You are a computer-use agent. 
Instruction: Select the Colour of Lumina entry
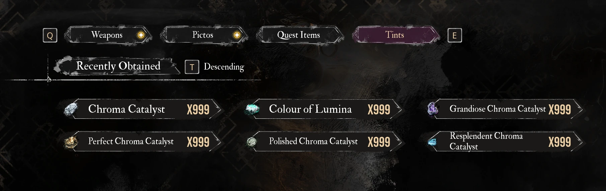click(323, 109)
